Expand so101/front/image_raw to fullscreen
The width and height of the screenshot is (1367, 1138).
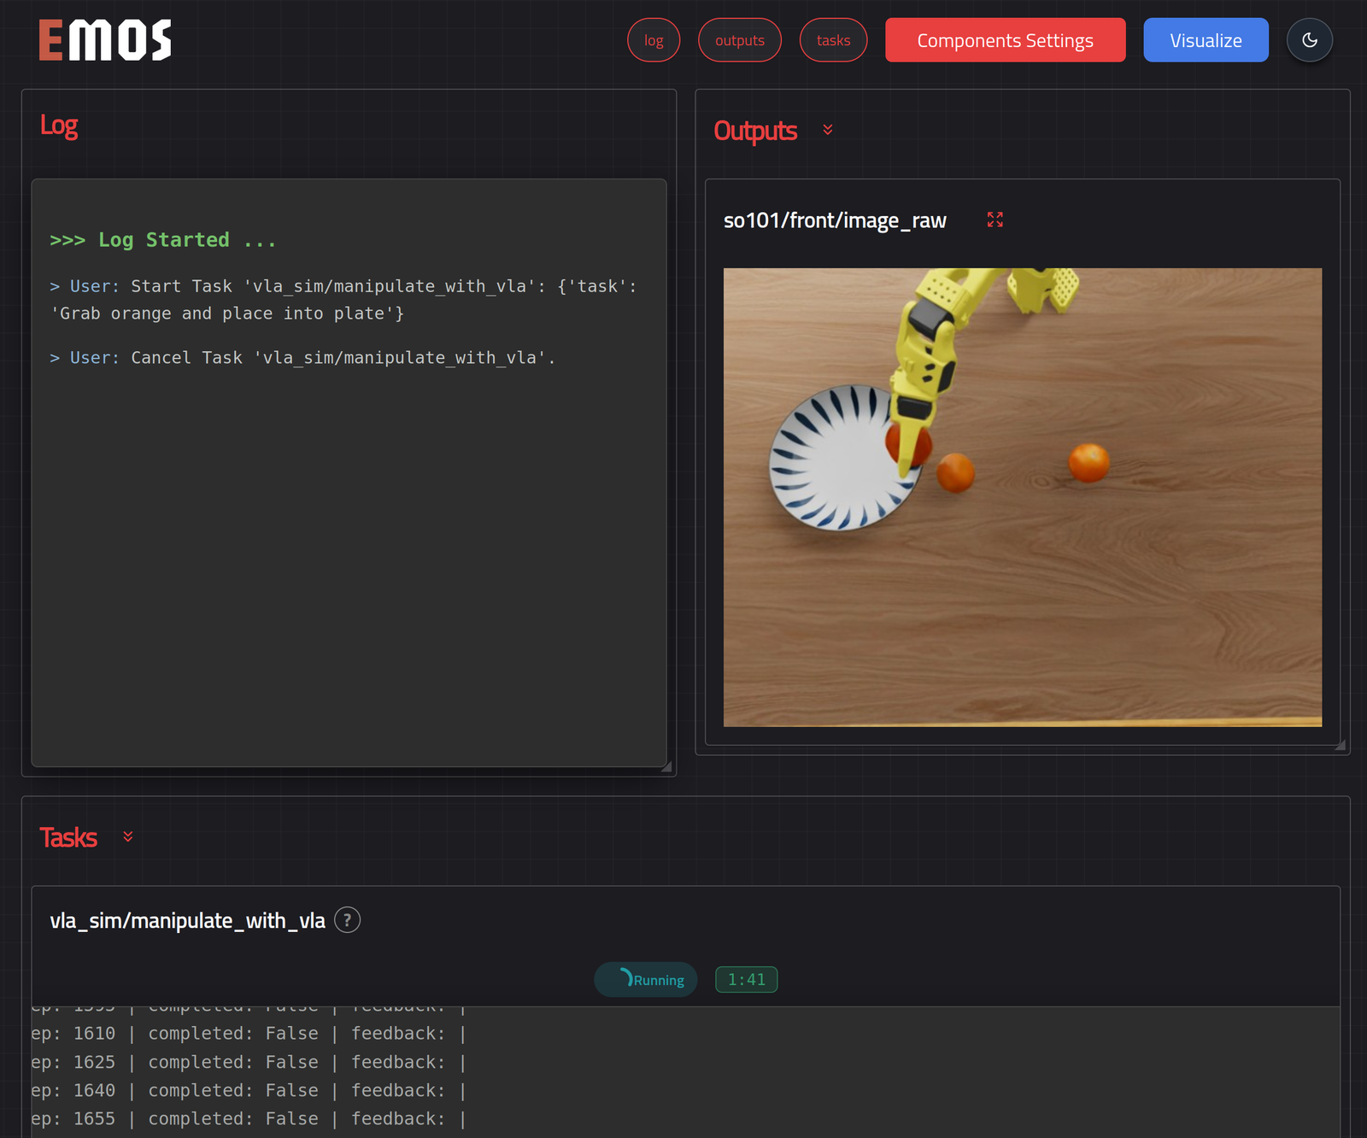(995, 220)
